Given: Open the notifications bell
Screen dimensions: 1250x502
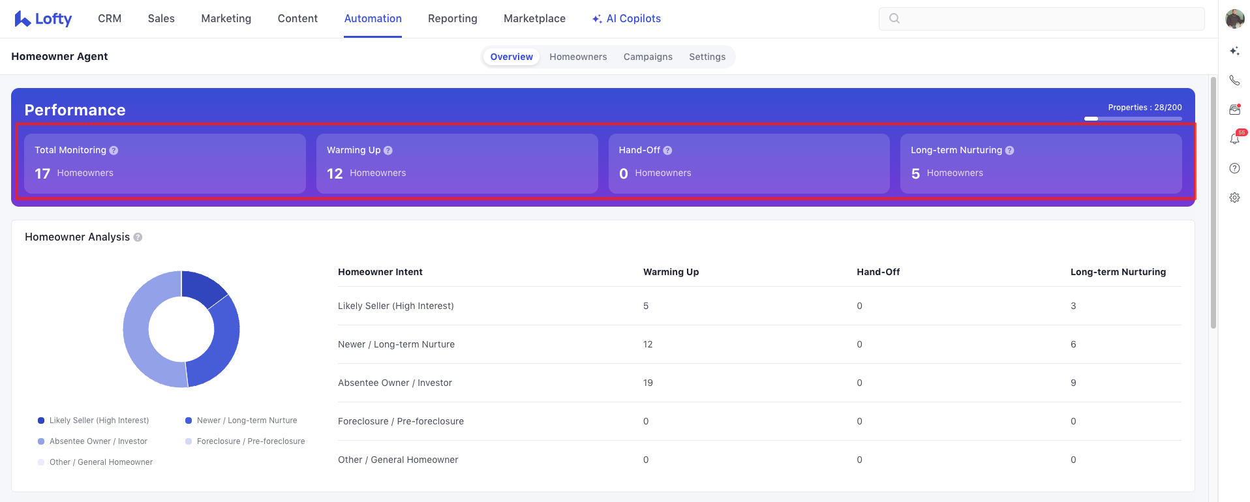Looking at the screenshot, I should click(x=1234, y=139).
